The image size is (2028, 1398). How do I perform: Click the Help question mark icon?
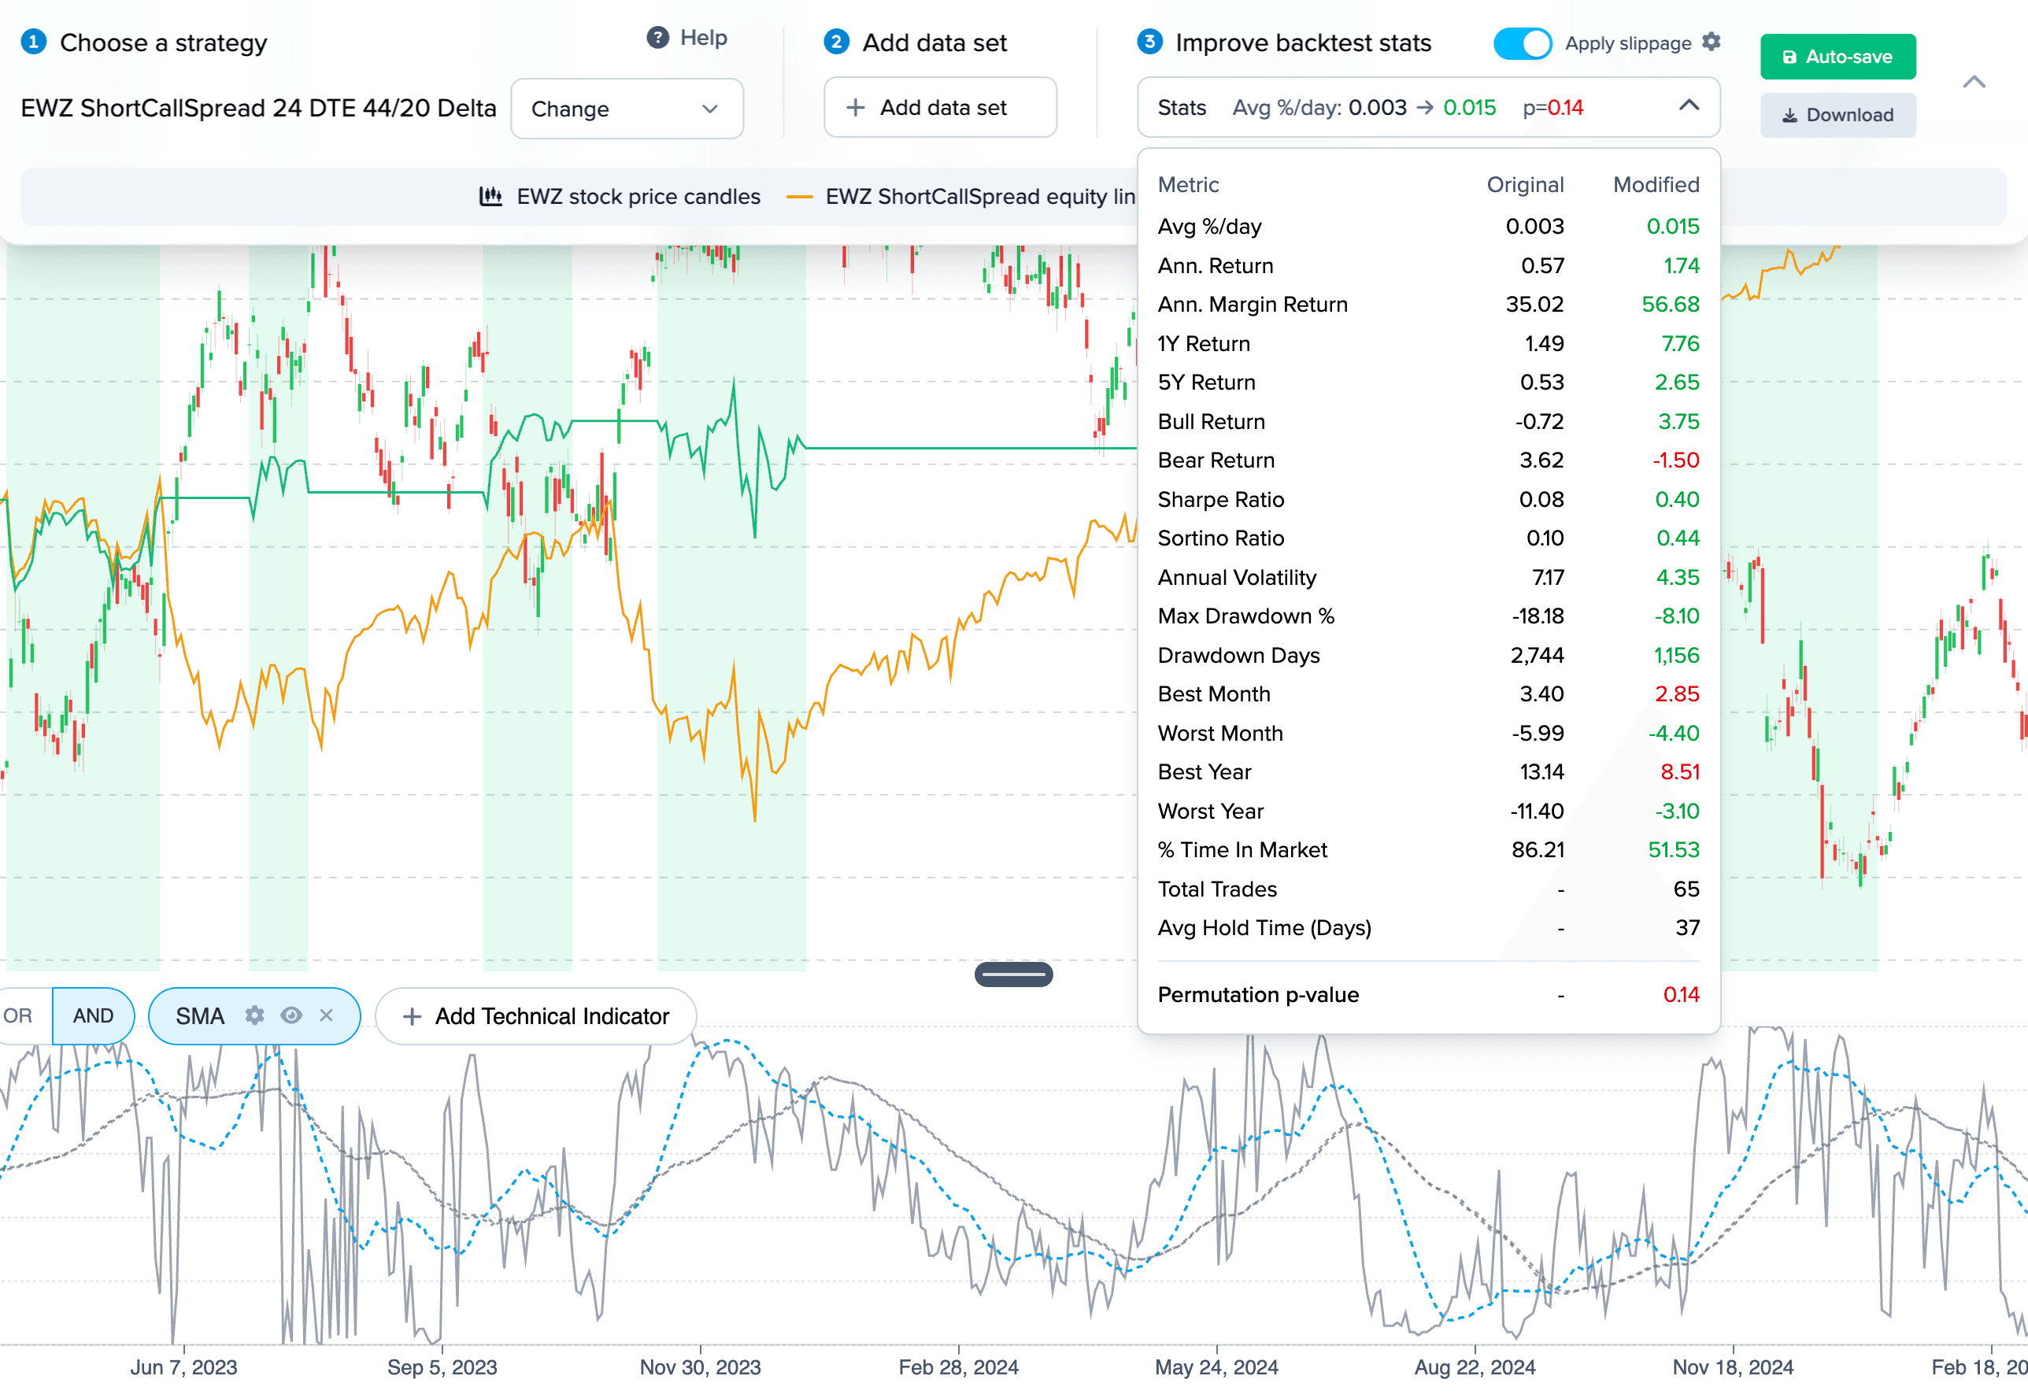pyautogui.click(x=658, y=38)
